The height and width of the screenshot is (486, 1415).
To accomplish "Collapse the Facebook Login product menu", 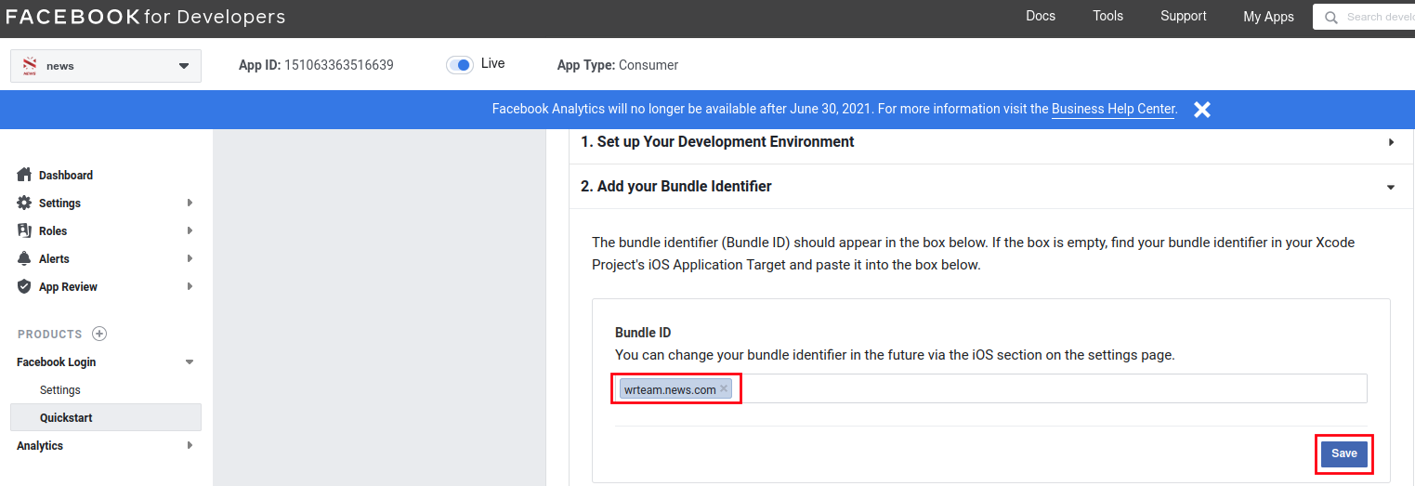I will click(190, 362).
